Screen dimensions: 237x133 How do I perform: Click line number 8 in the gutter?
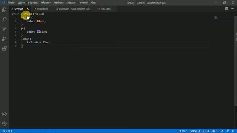(x=16, y=42)
